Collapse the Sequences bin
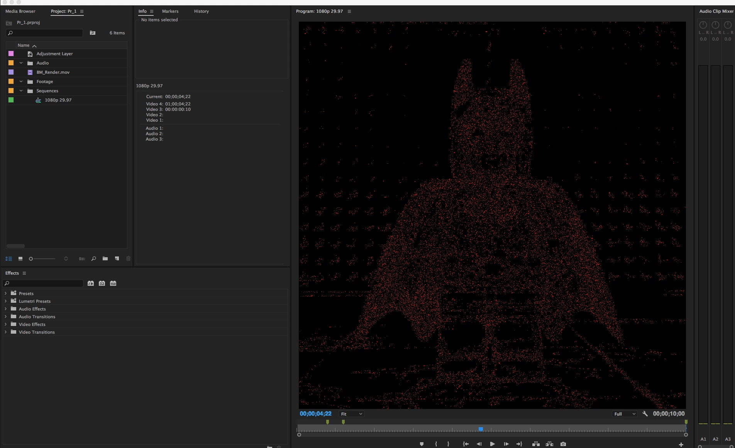The height and width of the screenshot is (448, 735). pyautogui.click(x=21, y=91)
